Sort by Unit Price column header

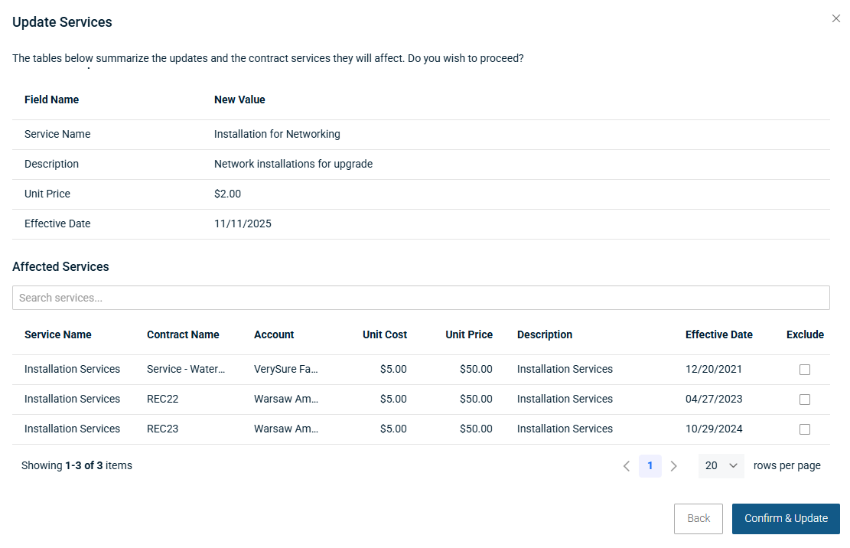click(469, 334)
